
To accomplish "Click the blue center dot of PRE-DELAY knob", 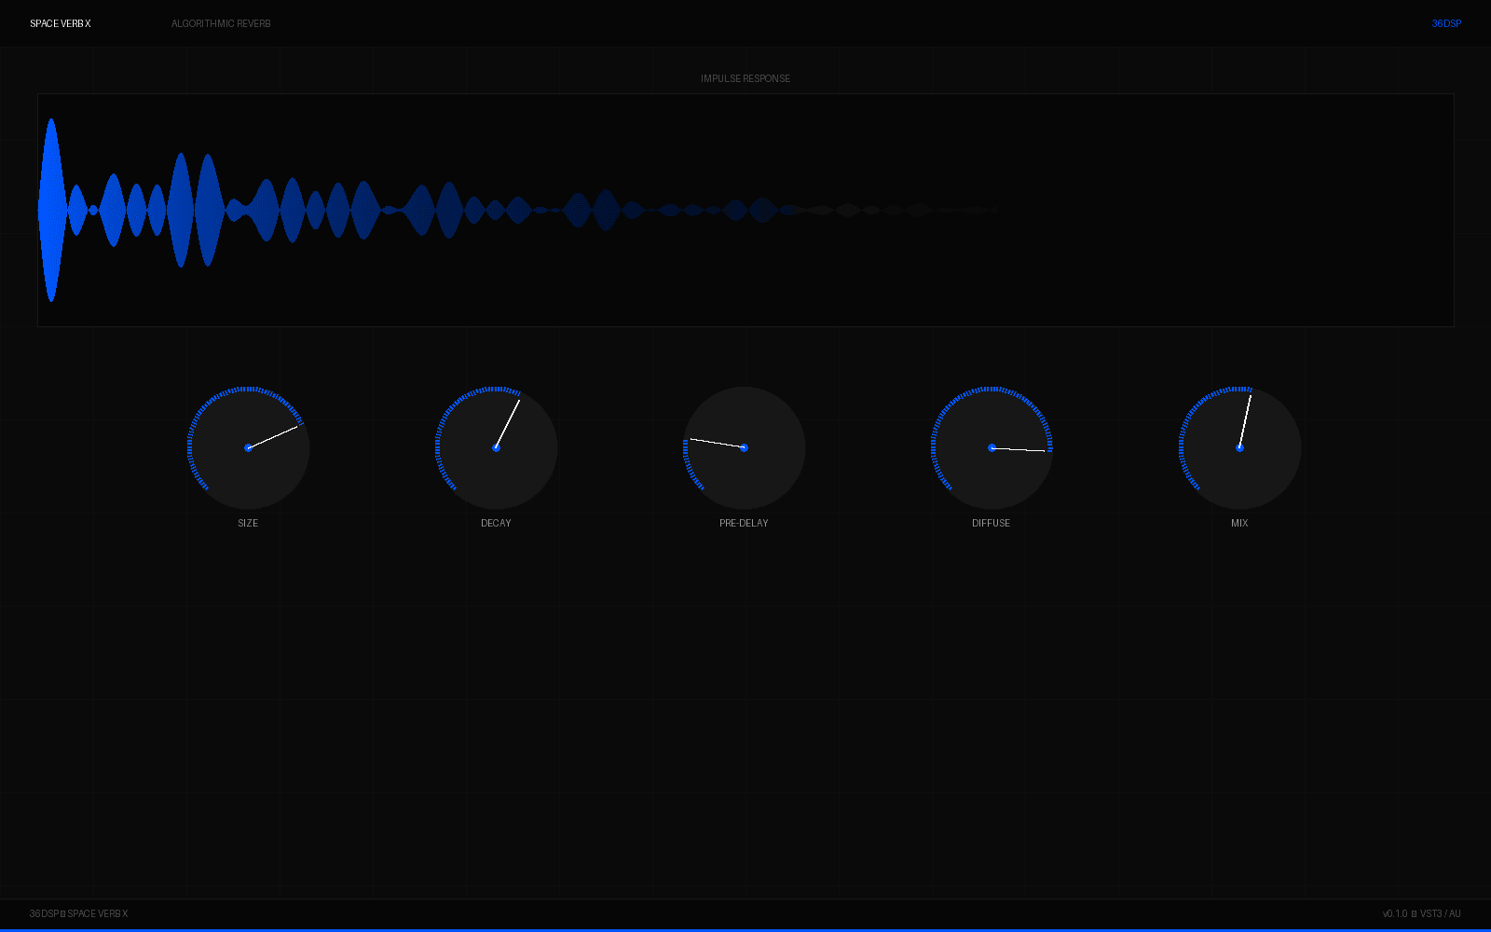I will tap(744, 447).
